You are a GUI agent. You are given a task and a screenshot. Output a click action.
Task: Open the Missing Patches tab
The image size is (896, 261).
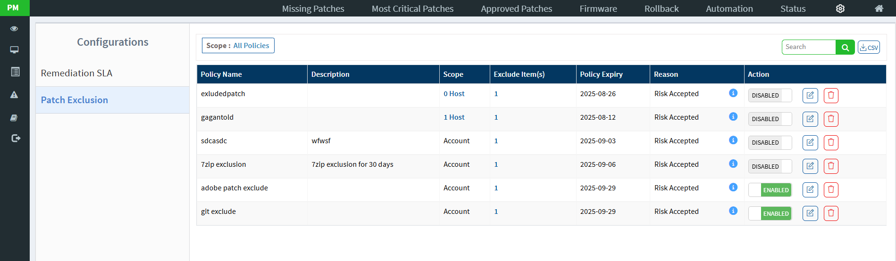[x=313, y=8]
